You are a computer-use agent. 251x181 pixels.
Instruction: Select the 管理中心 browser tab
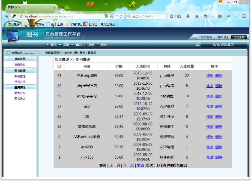click(32, 7)
